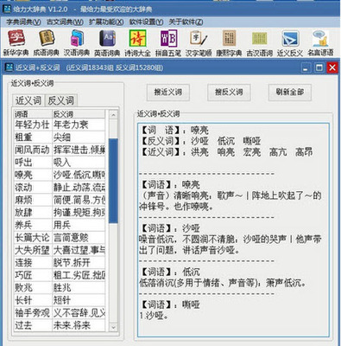Minimize the 近义词+反义词 sub-window

[306, 68]
